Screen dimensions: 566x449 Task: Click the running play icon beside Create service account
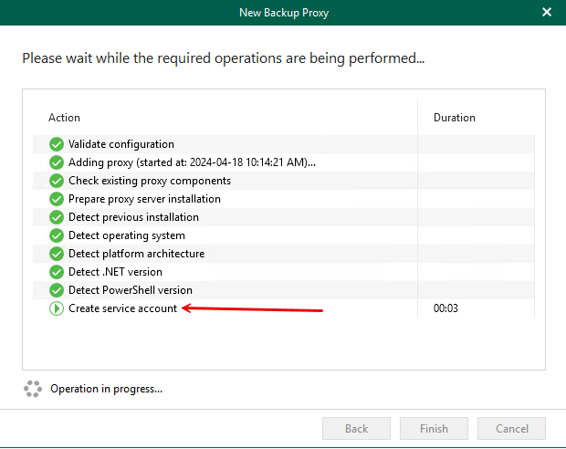[x=57, y=308]
